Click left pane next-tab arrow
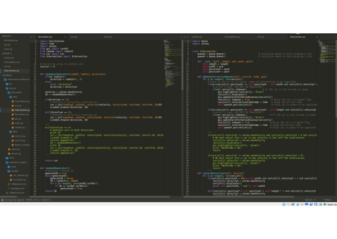 pos(34,37)
